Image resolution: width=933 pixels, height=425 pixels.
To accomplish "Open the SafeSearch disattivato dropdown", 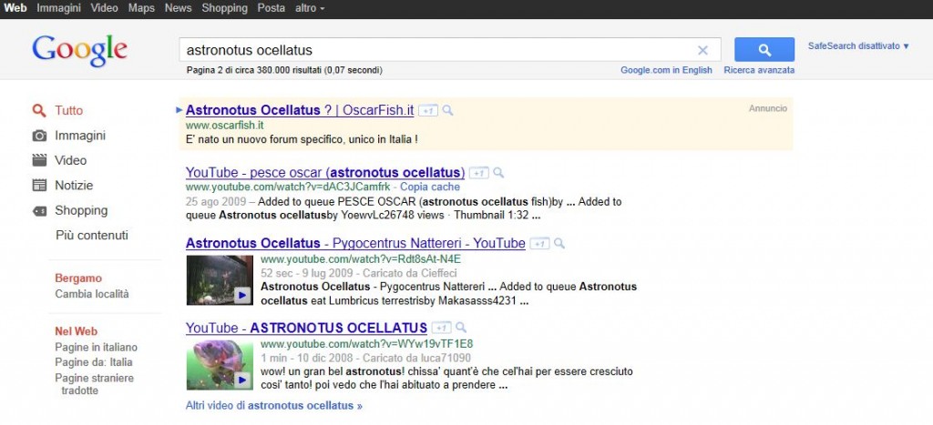I will click(x=858, y=46).
